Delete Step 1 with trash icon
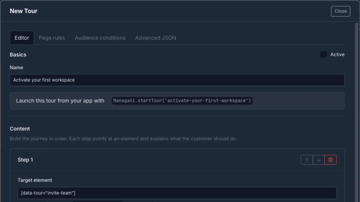 point(331,160)
